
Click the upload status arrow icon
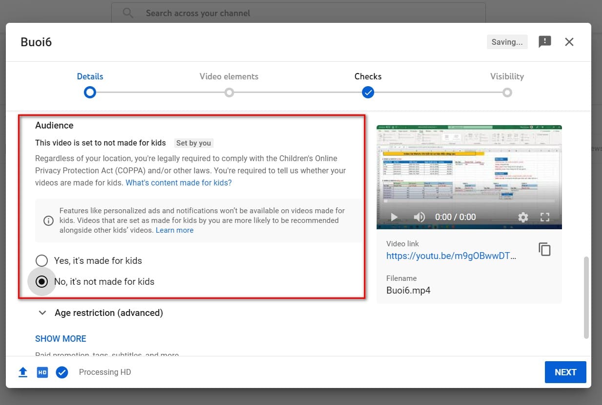tap(22, 372)
